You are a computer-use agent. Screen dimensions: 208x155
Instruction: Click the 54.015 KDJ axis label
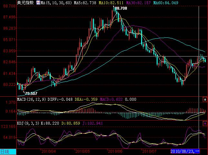point(10,138)
